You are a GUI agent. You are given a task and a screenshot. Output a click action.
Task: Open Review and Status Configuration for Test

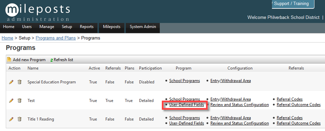(240, 105)
